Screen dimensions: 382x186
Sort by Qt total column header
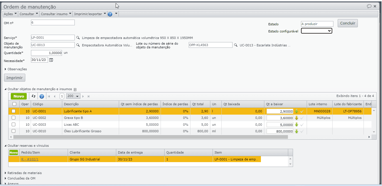click(200, 104)
